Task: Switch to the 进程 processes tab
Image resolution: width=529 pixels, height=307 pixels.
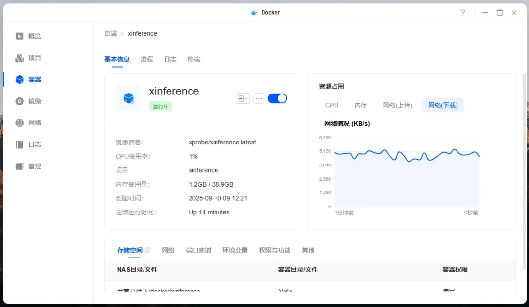Action: tap(146, 59)
